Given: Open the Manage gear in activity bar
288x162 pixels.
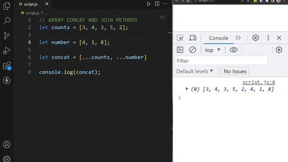Looking at the screenshot, I should tap(7, 159).
